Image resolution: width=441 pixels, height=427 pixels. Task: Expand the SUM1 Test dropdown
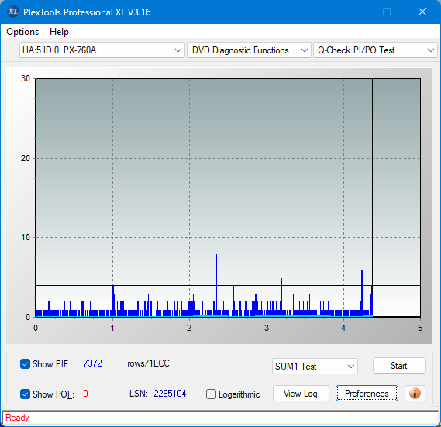click(315, 367)
